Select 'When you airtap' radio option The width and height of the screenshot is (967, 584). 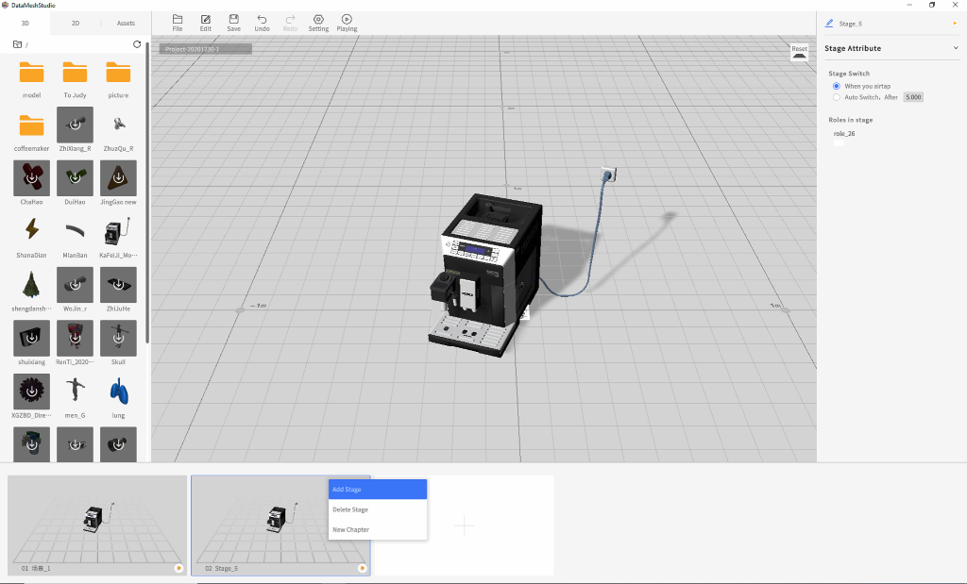pyautogui.click(x=837, y=86)
